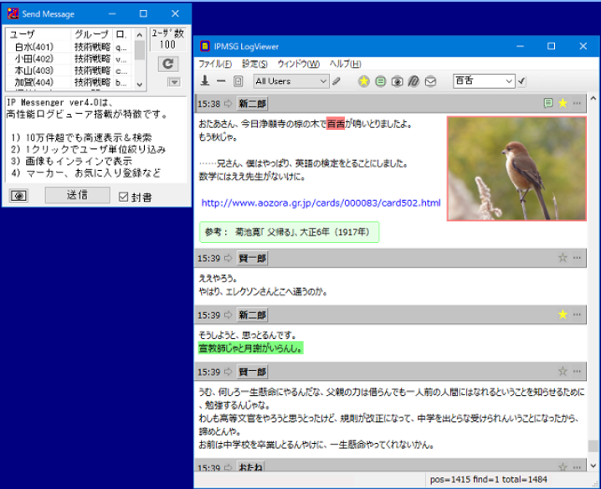The width and height of the screenshot is (601, 489).
Task: Click the envelope filter icon in toolbar
Action: (430, 81)
